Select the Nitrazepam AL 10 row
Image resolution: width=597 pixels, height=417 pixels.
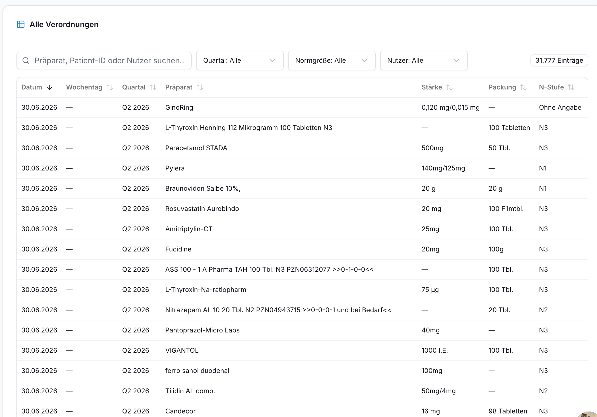pos(302,310)
